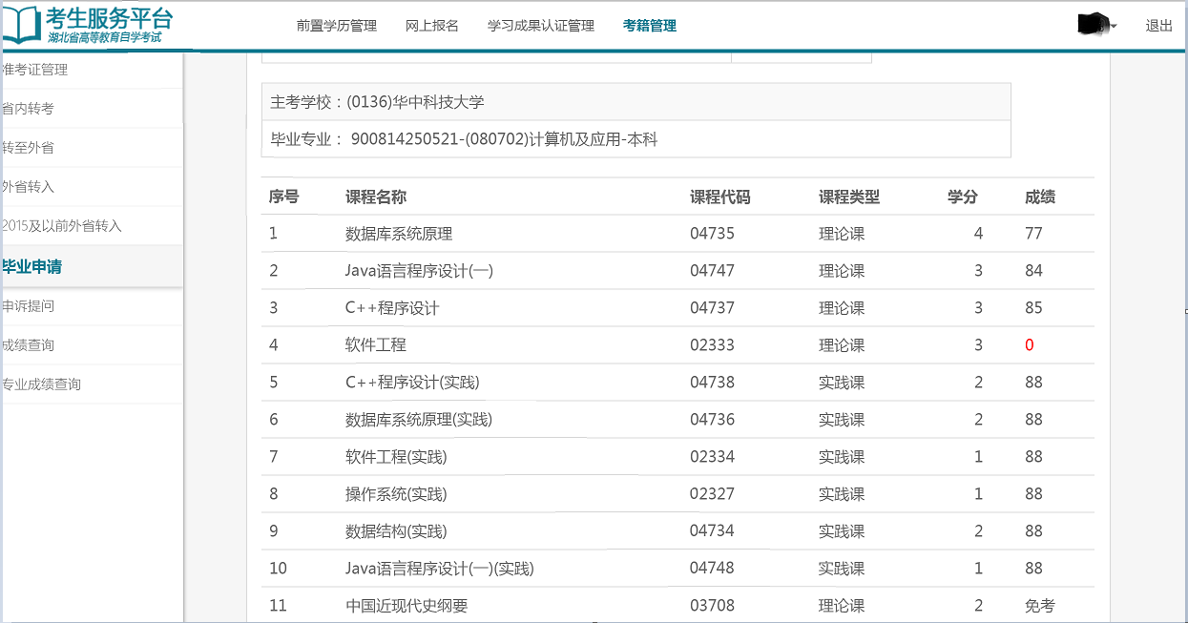Open the 前置学历管理 menu
This screenshot has height=623, width=1188.
(x=336, y=26)
